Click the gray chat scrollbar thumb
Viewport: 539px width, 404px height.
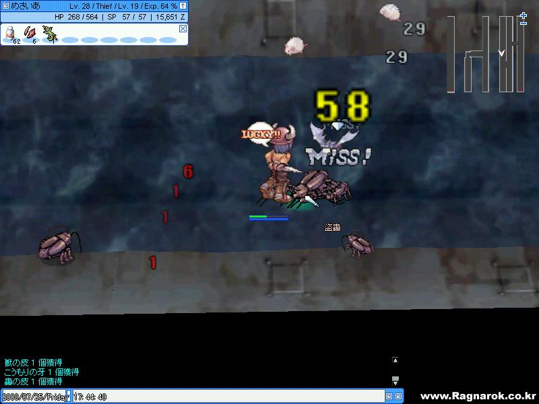[395, 378]
